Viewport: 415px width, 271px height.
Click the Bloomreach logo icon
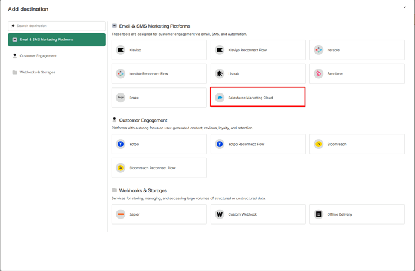318,145
